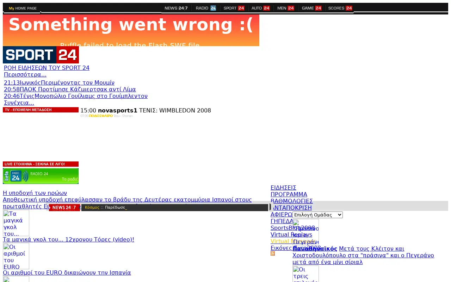This screenshot has width=451, height=282.
Task: Open the Επιλογή Ομάδας team dropdown
Action: (317, 215)
